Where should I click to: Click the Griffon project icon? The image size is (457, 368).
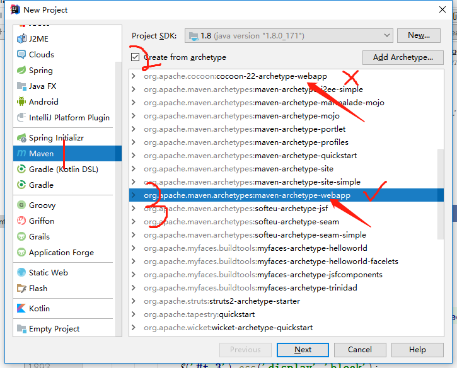(x=21, y=221)
